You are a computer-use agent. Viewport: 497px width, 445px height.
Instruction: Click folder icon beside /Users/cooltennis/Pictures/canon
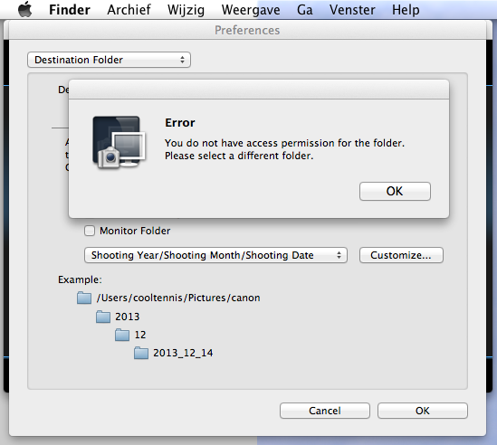click(x=84, y=298)
